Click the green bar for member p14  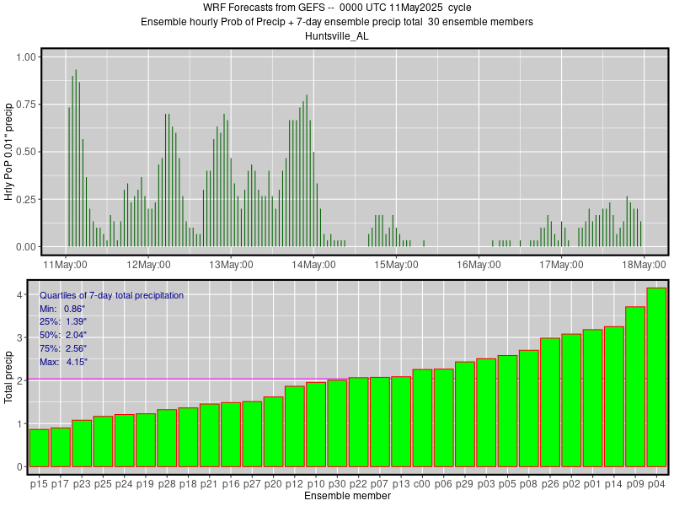point(614,396)
